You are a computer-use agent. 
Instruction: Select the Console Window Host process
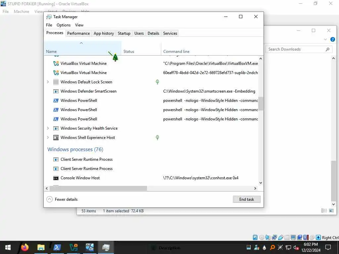(151, 178)
